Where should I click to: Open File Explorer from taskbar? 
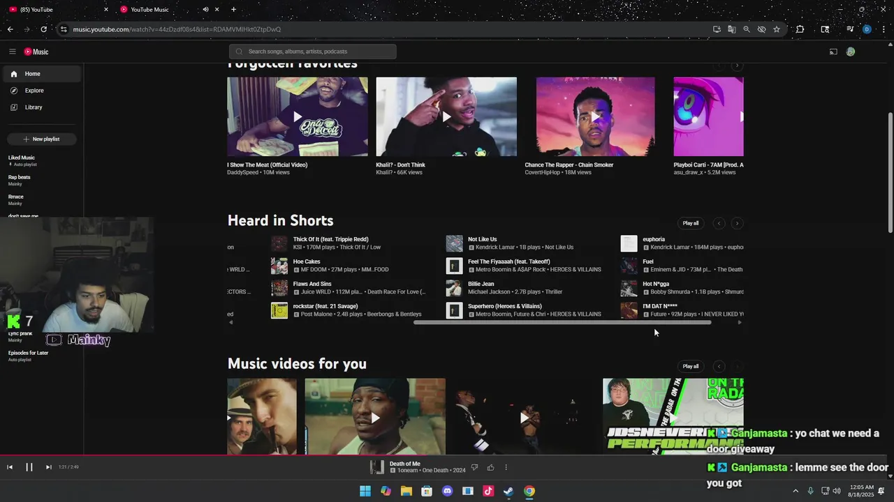point(406,491)
